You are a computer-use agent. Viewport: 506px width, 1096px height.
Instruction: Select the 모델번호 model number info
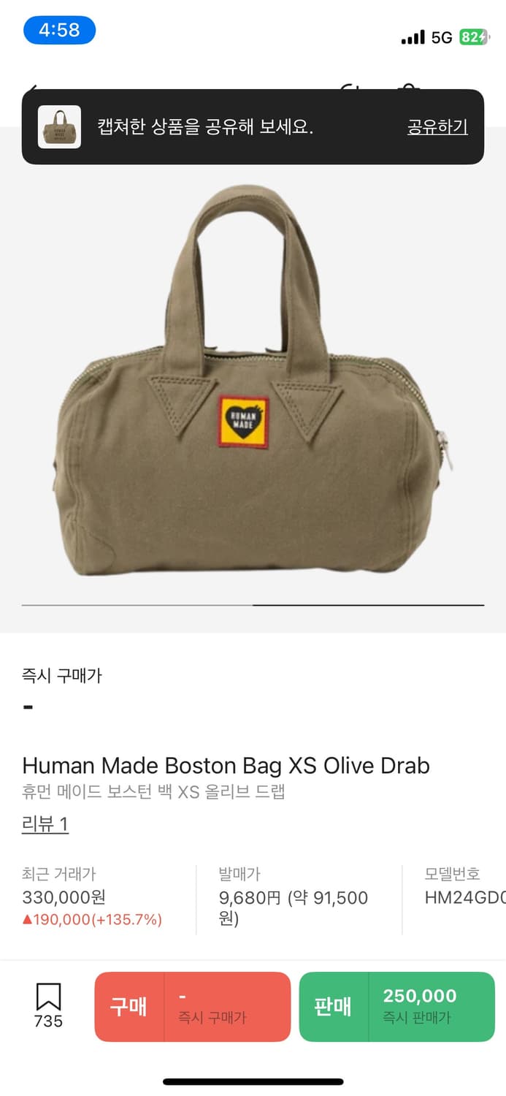(x=465, y=886)
